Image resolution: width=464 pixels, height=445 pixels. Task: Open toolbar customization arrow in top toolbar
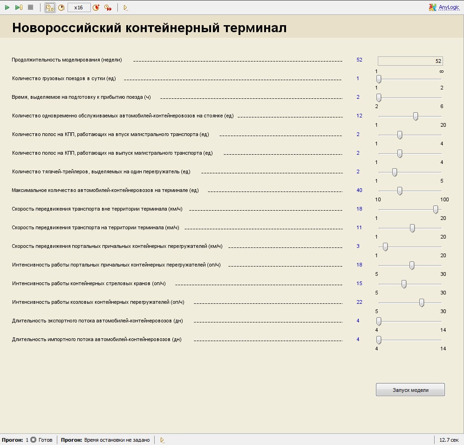click(x=126, y=7)
